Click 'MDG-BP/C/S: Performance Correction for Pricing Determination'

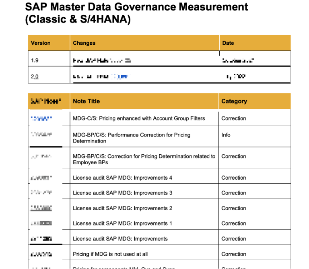tap(132, 138)
